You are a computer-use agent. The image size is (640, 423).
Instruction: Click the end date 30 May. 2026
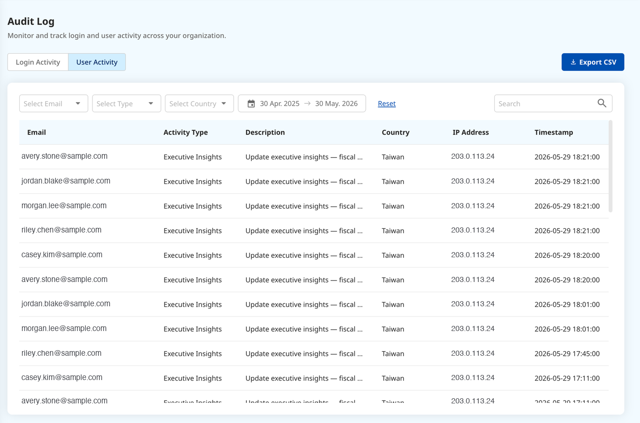click(336, 104)
